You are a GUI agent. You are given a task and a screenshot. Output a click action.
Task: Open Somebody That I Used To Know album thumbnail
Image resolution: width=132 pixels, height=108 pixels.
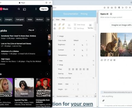tap(49, 37)
